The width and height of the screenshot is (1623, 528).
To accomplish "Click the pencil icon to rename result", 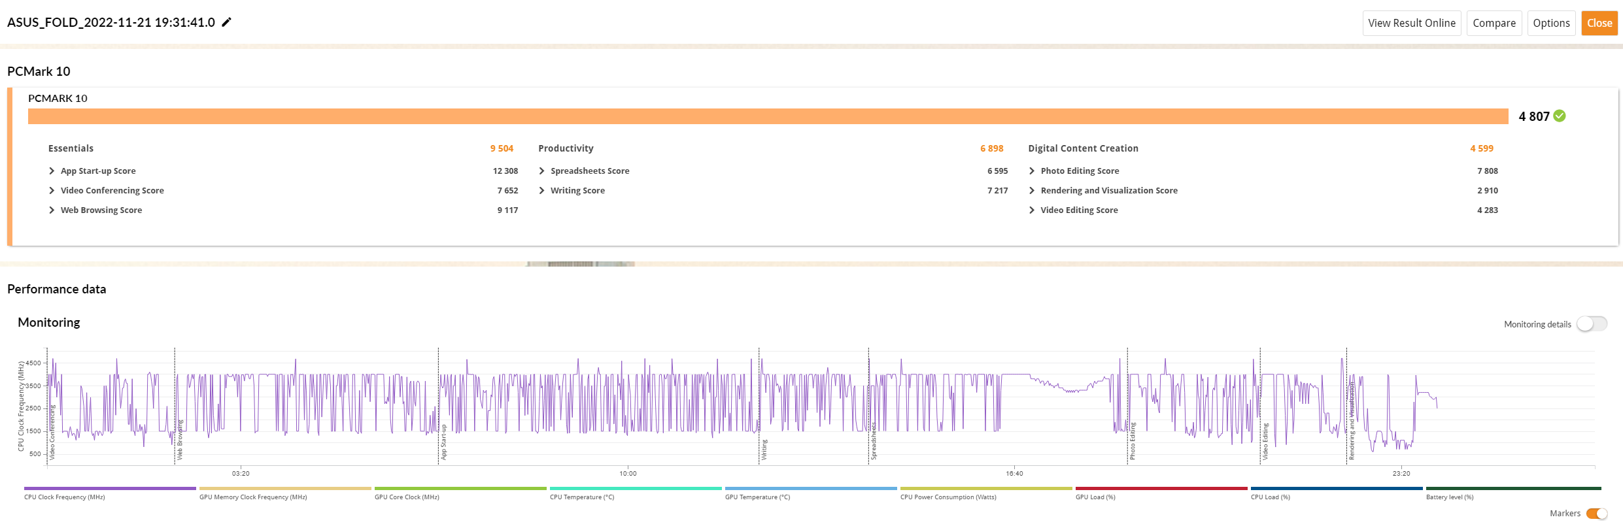I will pyautogui.click(x=226, y=22).
